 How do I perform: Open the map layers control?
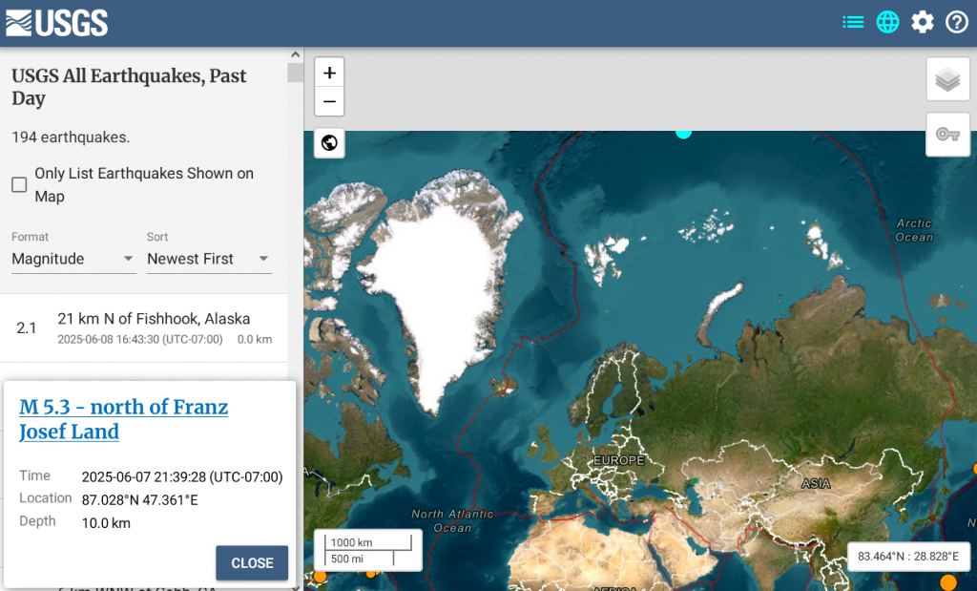pyautogui.click(x=947, y=79)
